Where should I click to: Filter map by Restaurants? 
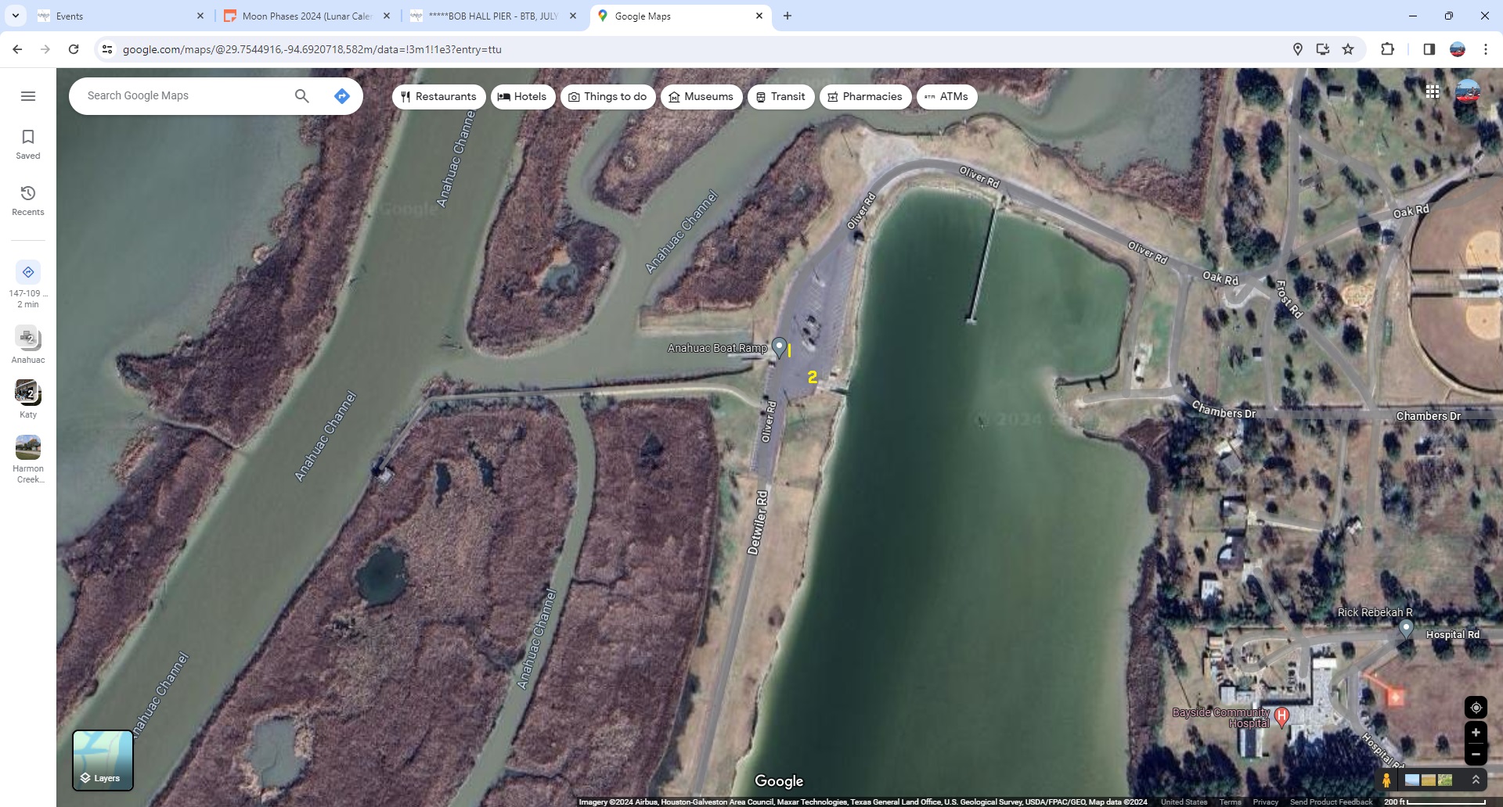(438, 97)
